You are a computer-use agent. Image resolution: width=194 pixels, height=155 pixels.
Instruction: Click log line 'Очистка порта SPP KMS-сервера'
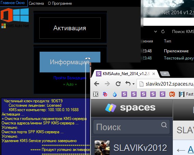pos(32,132)
